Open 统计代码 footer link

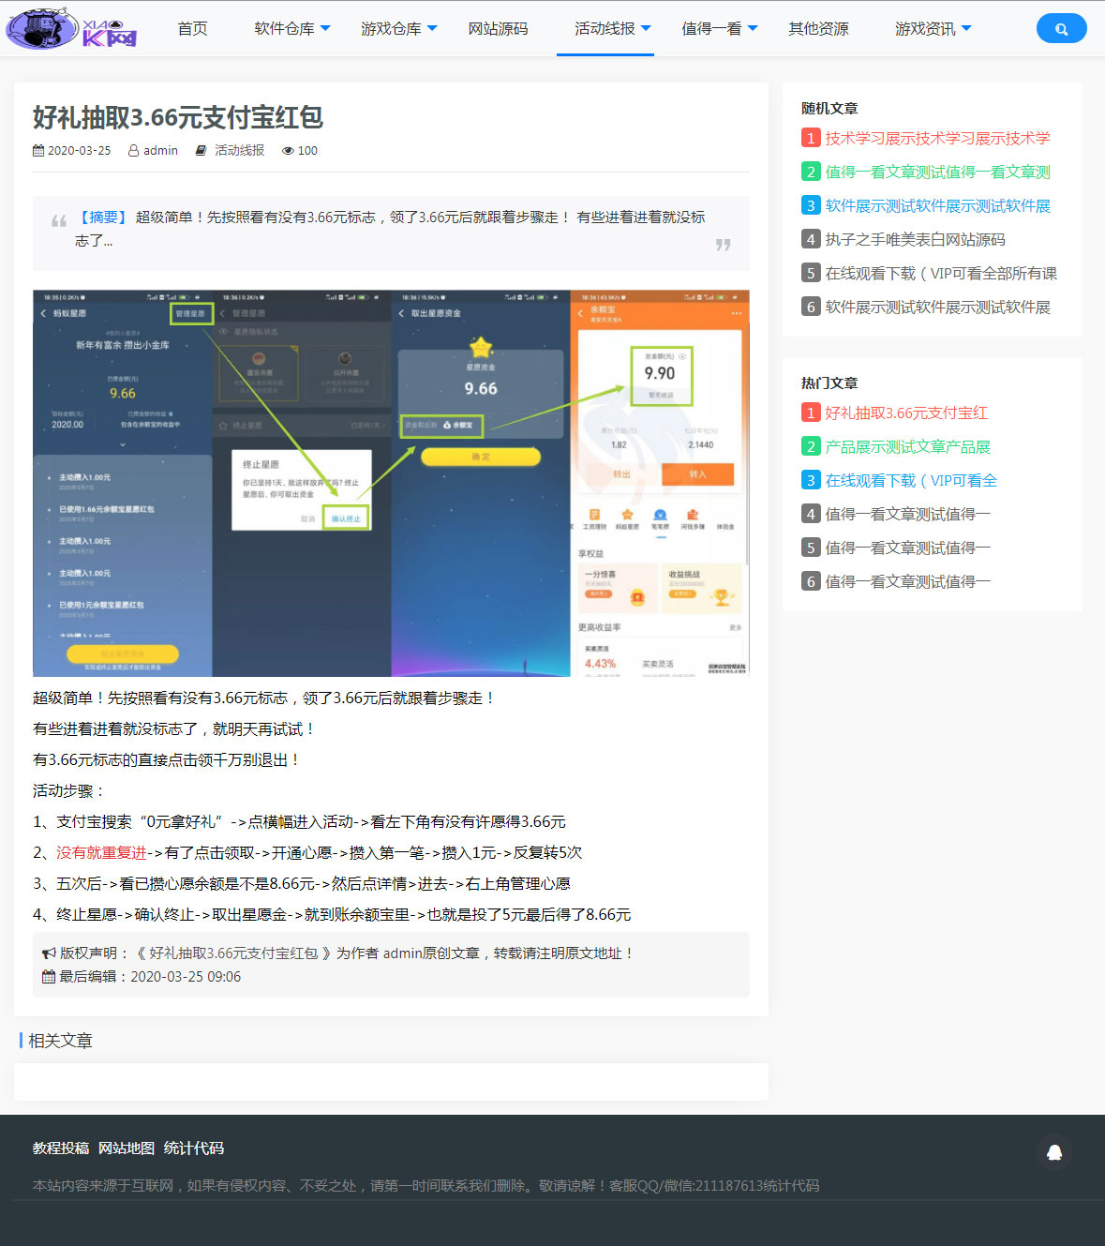pyautogui.click(x=194, y=1148)
